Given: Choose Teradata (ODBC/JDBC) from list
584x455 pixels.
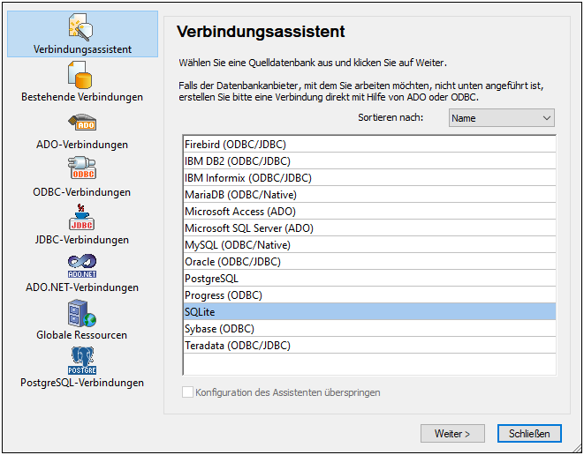Looking at the screenshot, I should click(237, 346).
